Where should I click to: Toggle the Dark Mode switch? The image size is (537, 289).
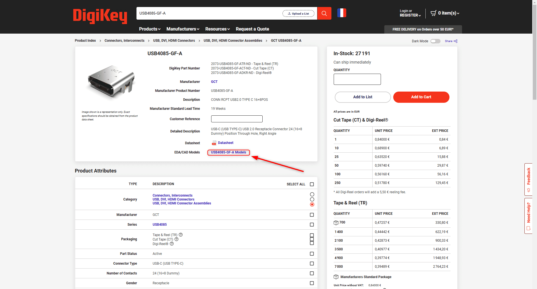pyautogui.click(x=435, y=41)
